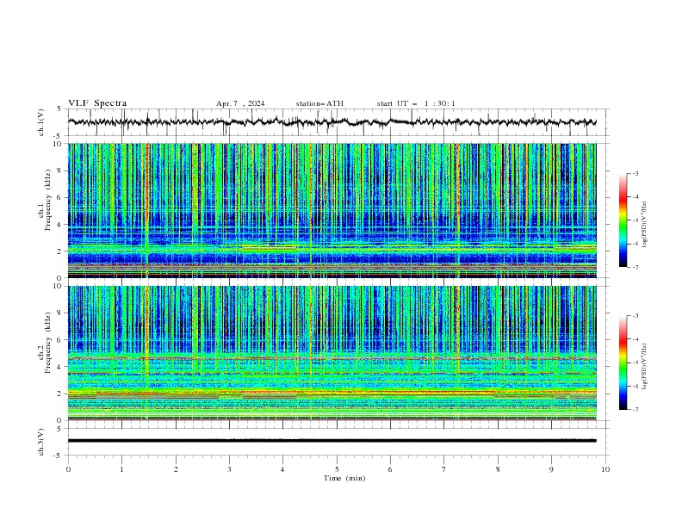Click the ch.3(V) black waveform band
Image resolution: width=682 pixels, height=527 pixels.
[332, 441]
